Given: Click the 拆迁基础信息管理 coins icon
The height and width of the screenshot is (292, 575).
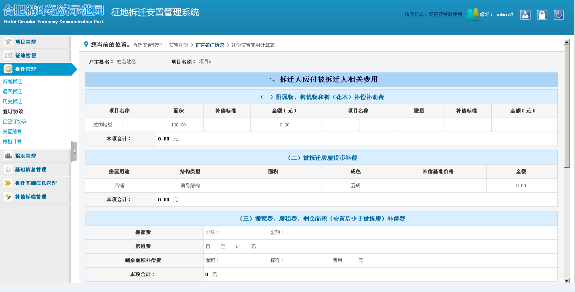Looking at the screenshot, I should pyautogui.click(x=8, y=183).
